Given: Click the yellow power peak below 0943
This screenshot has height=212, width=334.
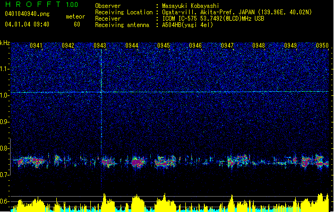Looking at the screenshot, I should point(105,202).
